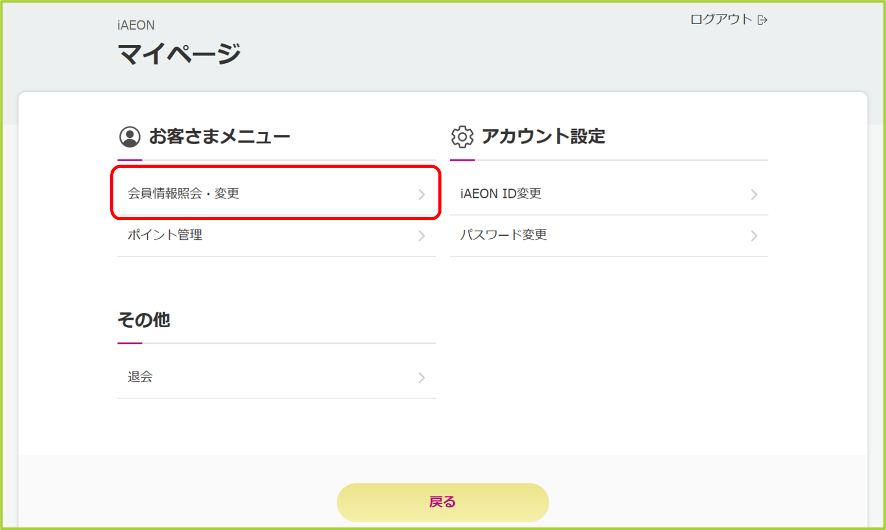The height and width of the screenshot is (530, 886).
Task: Select iAEON ID変更 option
Action: pyautogui.click(x=609, y=193)
